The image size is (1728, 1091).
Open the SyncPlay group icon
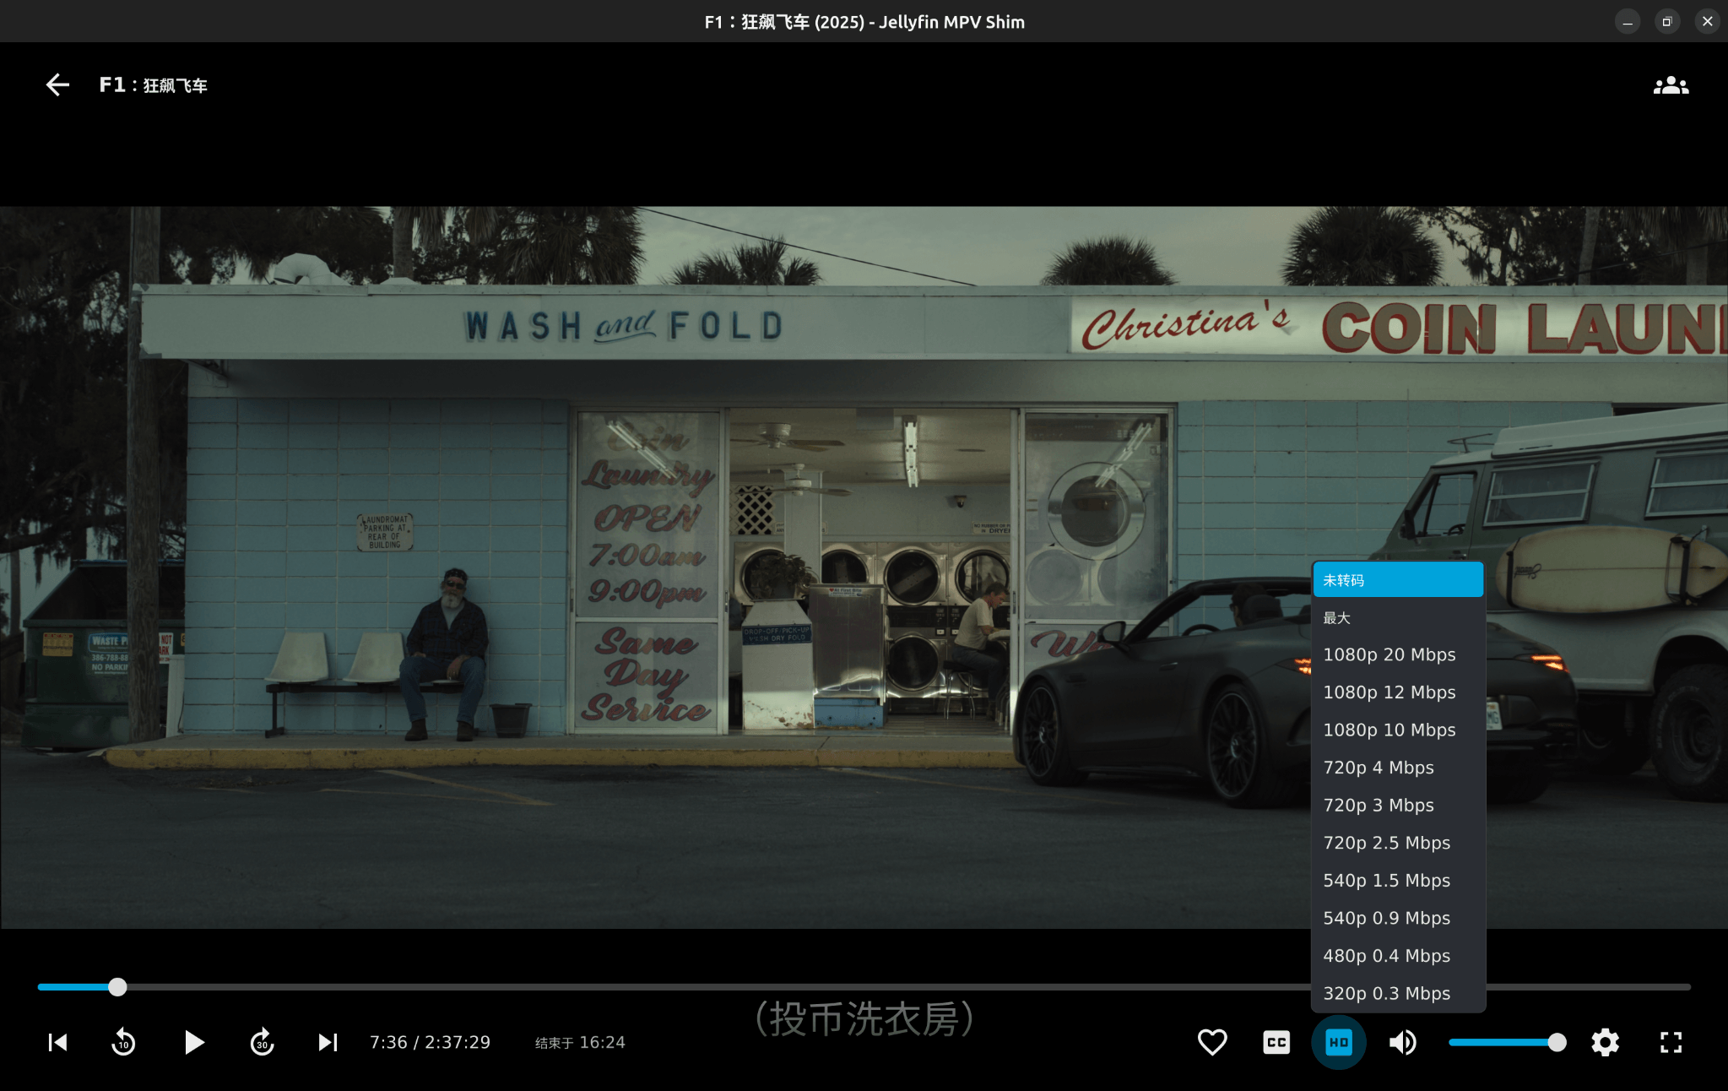[1671, 85]
